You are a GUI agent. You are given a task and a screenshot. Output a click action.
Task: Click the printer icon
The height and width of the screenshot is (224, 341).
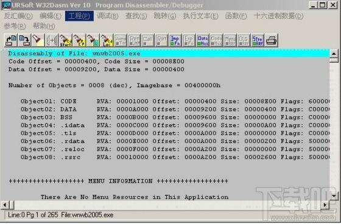tap(271, 40)
